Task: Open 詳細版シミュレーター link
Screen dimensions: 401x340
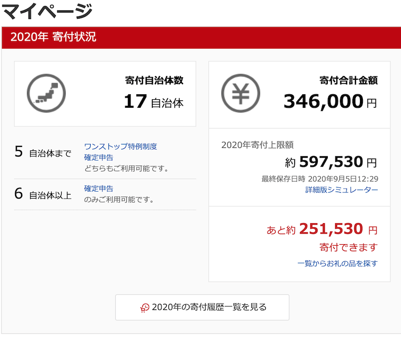Action: pos(342,190)
